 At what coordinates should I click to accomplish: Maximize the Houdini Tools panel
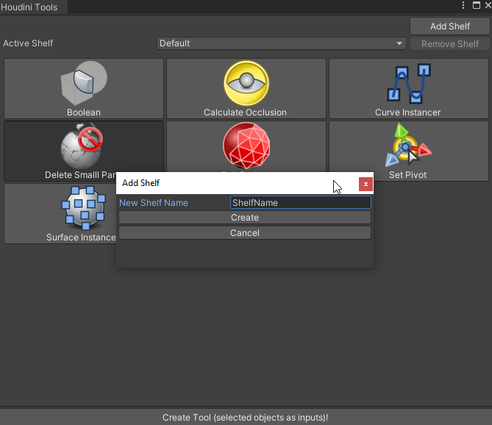click(476, 6)
